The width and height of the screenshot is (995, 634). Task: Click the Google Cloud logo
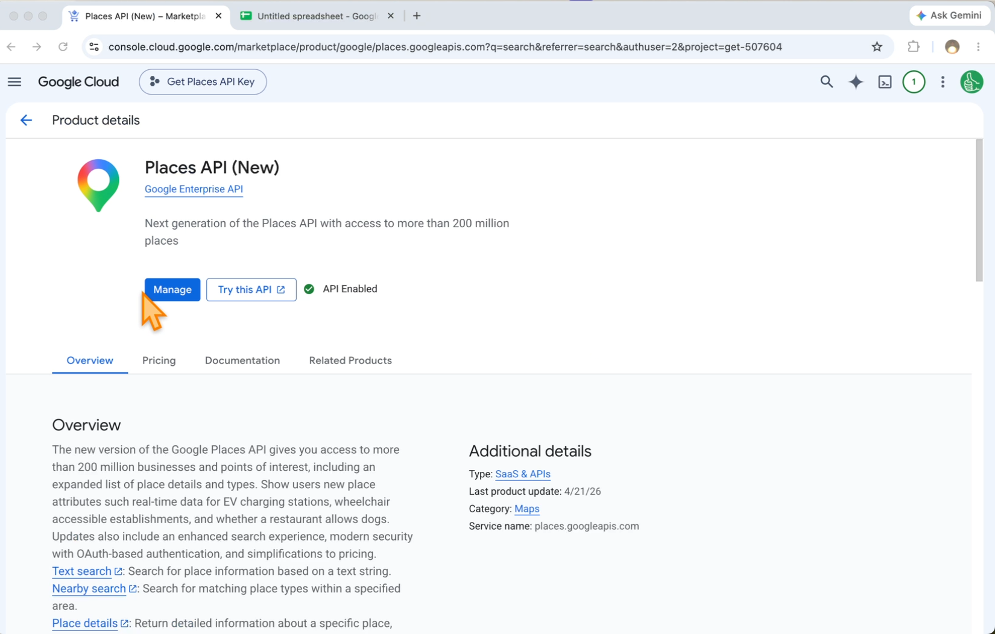pos(78,82)
